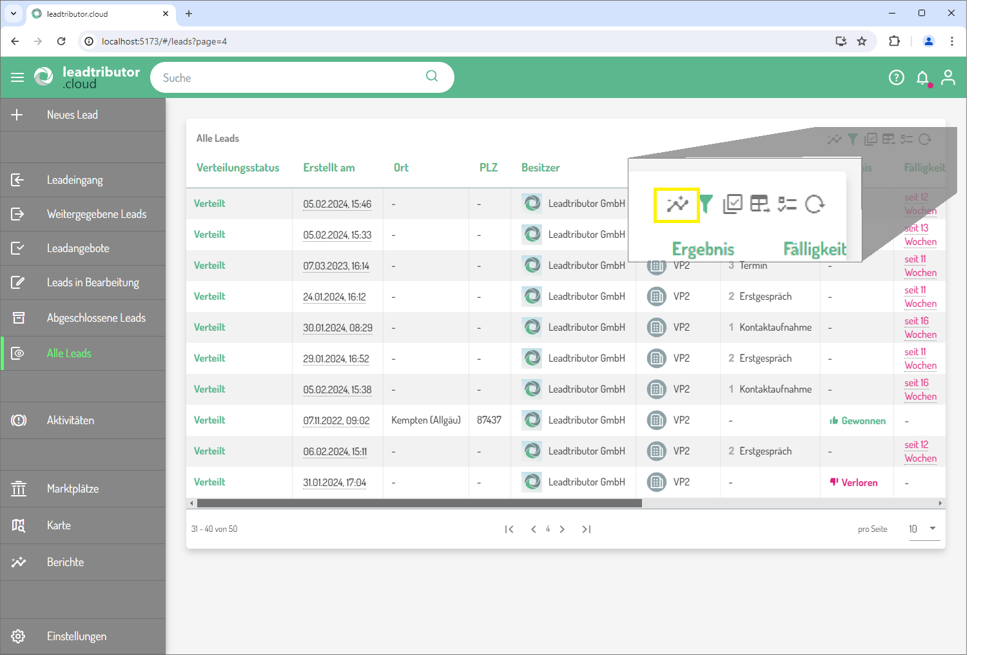Click the table's horizontal scrollbar
This screenshot has width=990, height=655.
click(x=419, y=503)
